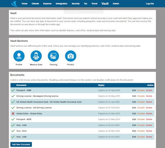The height and width of the screenshot is (148, 165).
Task: Click green checkmark beside Visa - AUS
Action: point(13,131)
